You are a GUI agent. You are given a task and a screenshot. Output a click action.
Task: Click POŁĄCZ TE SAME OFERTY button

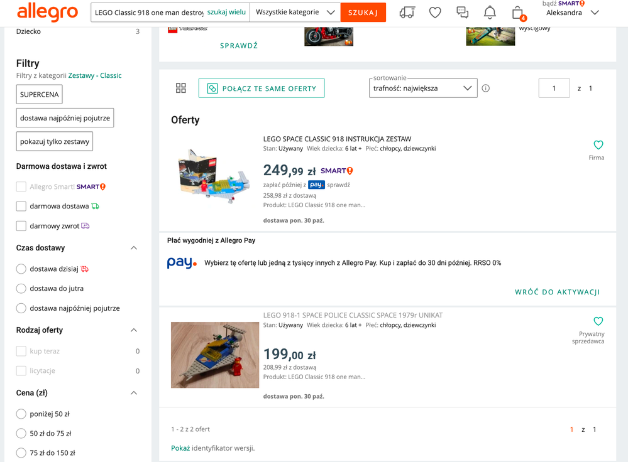[x=262, y=88]
